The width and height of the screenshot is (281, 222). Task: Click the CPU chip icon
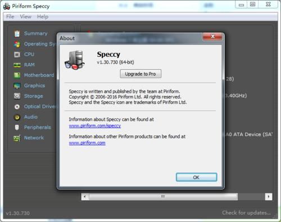click(17, 55)
